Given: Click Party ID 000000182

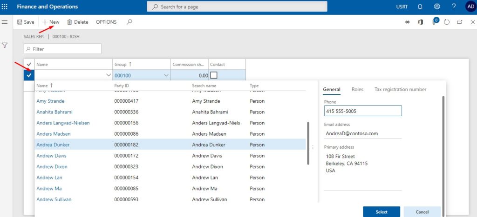Looking at the screenshot, I should (x=126, y=145).
